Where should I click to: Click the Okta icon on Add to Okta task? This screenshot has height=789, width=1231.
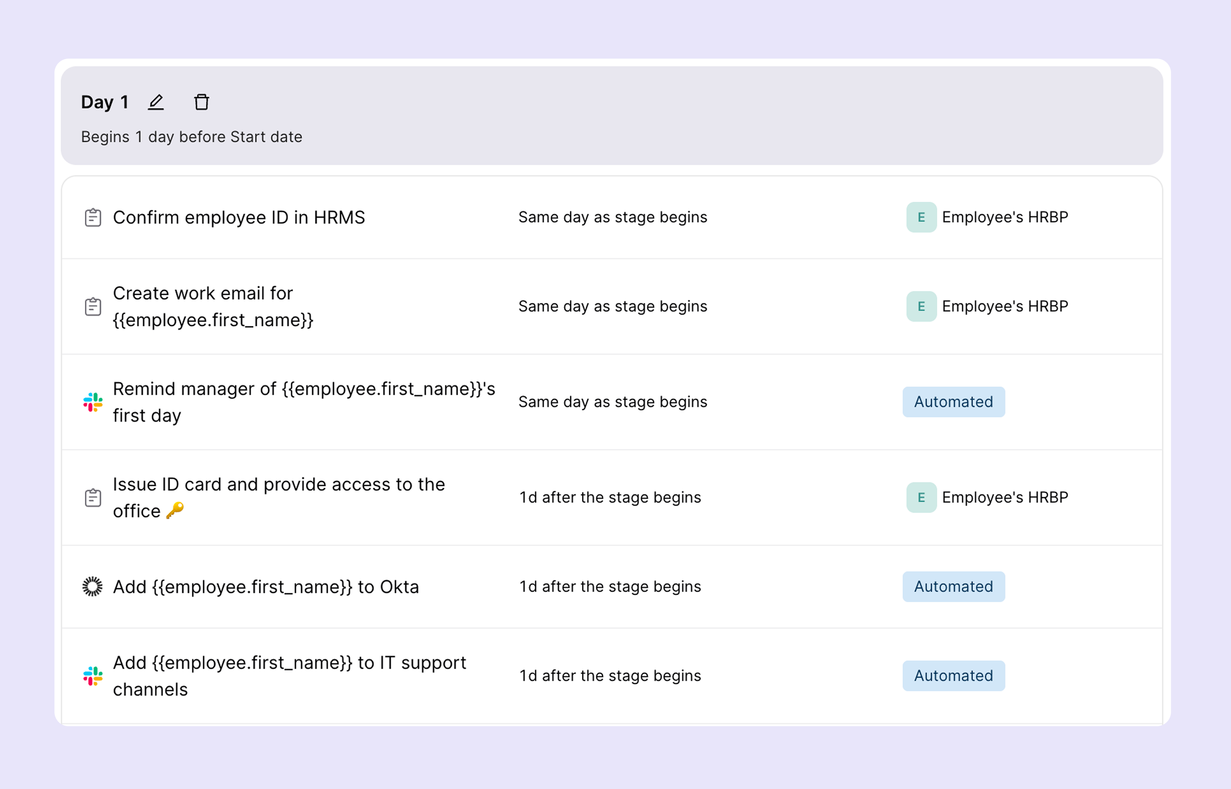[x=93, y=587]
